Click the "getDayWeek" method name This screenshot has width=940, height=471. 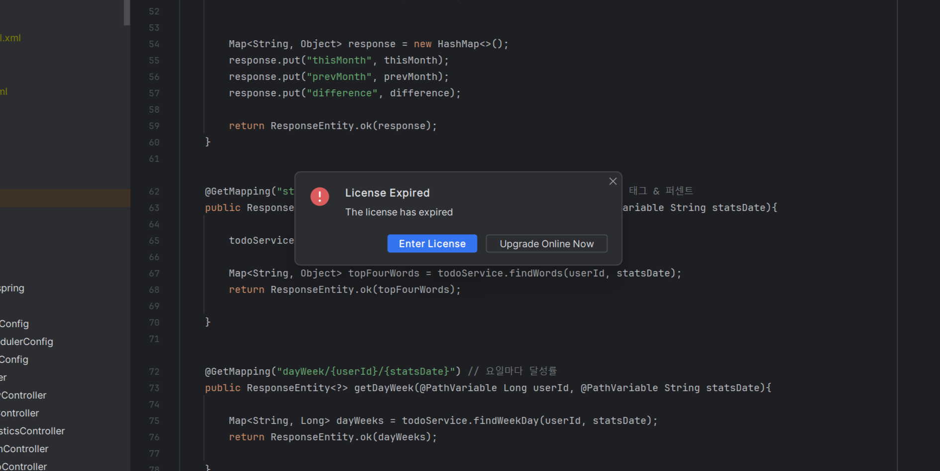[384, 388]
